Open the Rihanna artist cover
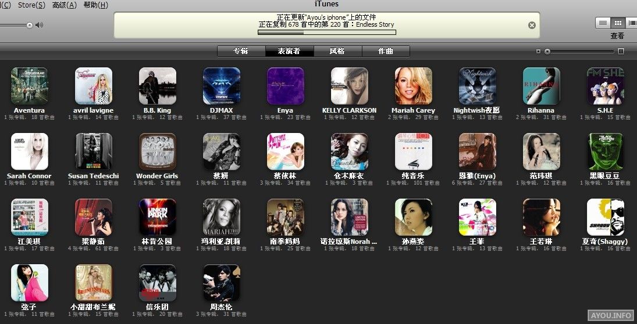 tap(541, 86)
